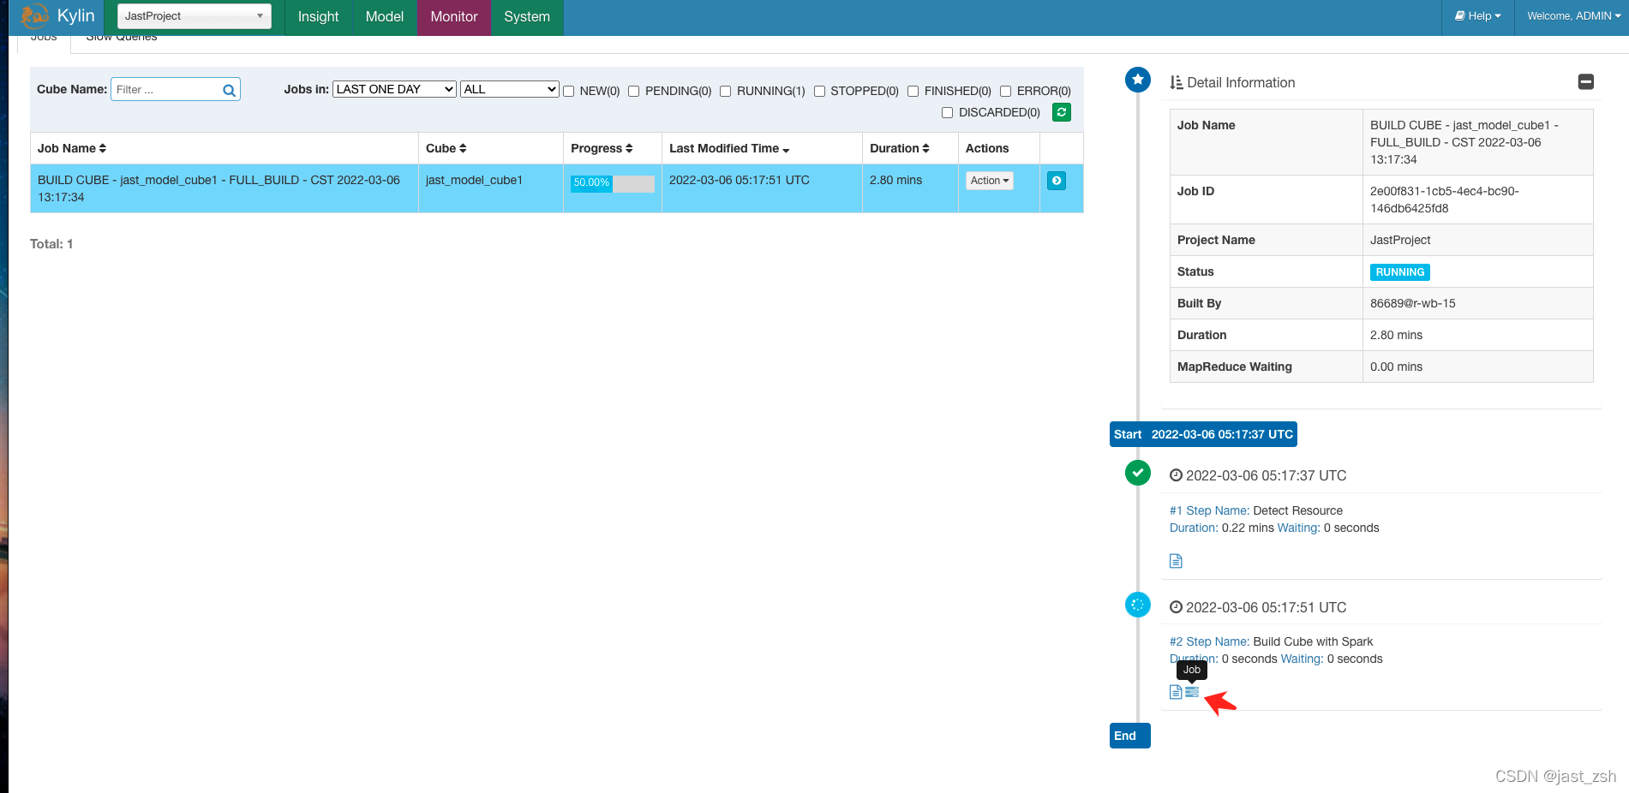Go to the System tab

pyautogui.click(x=527, y=16)
